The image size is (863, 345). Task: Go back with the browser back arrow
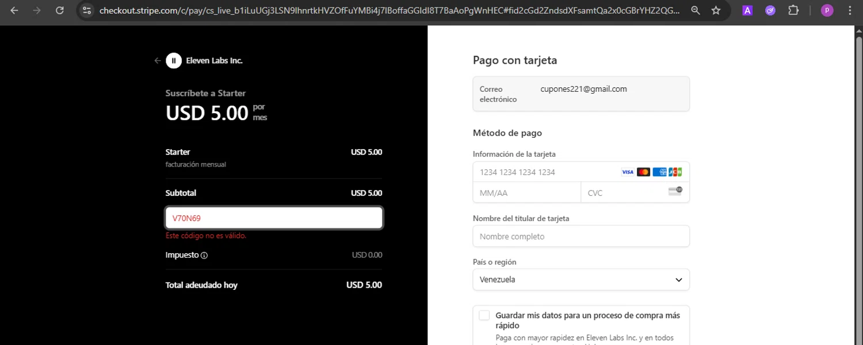pos(14,10)
